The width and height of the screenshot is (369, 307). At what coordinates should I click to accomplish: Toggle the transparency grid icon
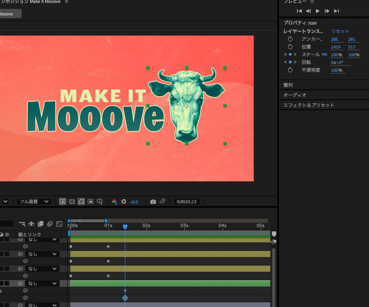pos(72,202)
